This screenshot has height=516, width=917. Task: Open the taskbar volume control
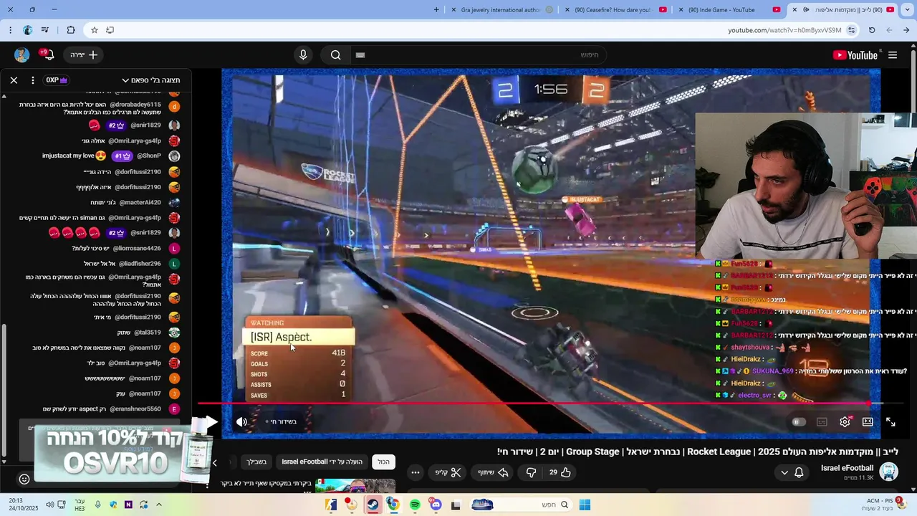[49, 505]
